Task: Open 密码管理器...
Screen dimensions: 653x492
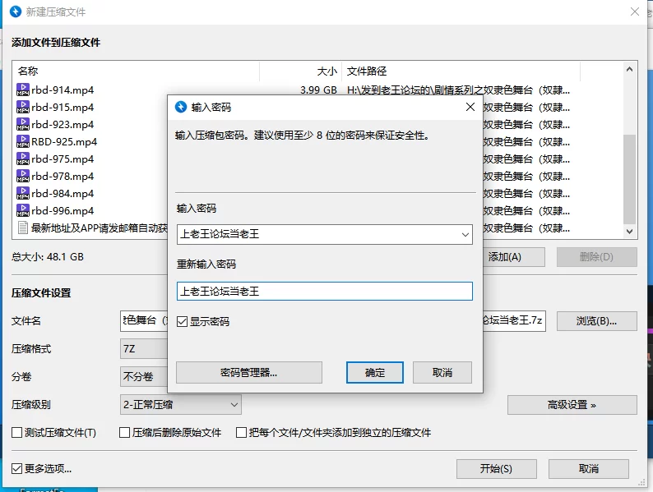Action: point(249,372)
